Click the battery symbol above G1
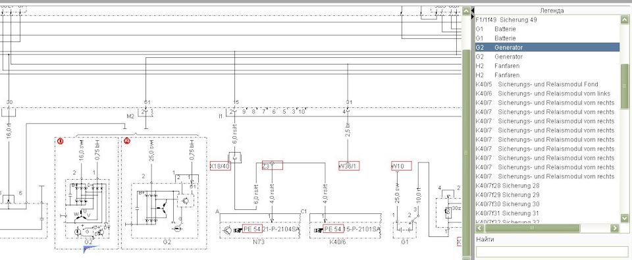Screen dimensions: 632x260 (405, 229)
